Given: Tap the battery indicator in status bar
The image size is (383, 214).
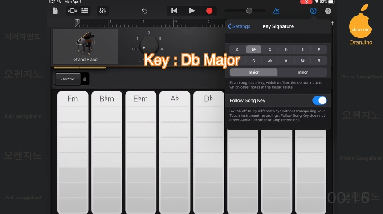Looking at the screenshot, I should click(x=331, y=2).
